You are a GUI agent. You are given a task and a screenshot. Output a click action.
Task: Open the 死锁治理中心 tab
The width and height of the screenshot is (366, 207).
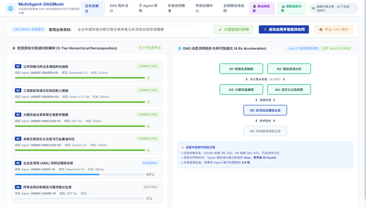[204, 8]
